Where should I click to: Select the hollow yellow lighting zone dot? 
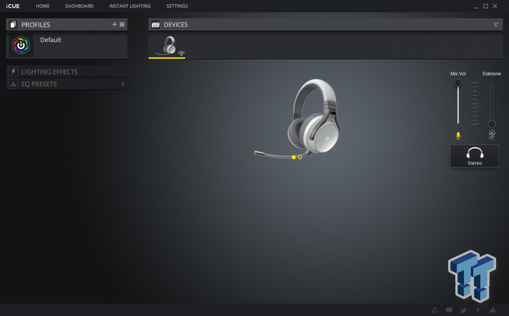point(300,157)
